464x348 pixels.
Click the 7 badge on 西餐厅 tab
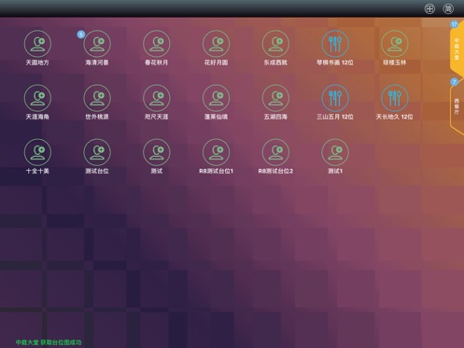click(x=454, y=82)
